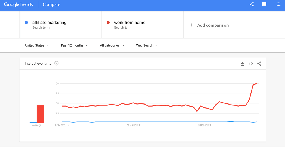Select the work from home search term
This screenshot has width=285, height=147.
point(130,23)
